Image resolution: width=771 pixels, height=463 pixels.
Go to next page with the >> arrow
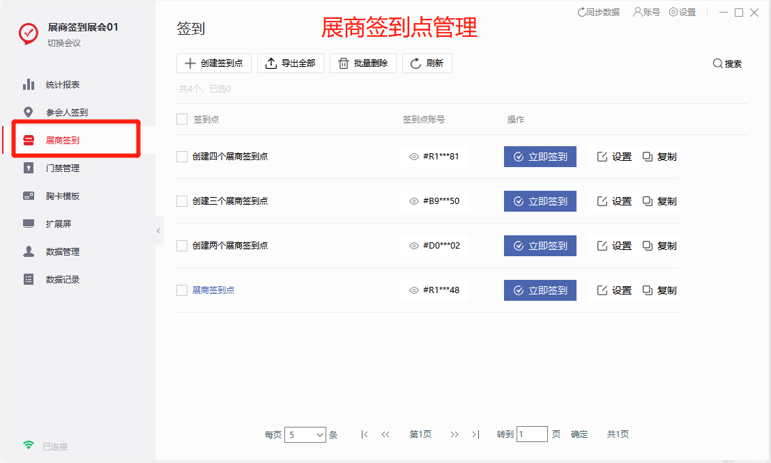coord(455,434)
